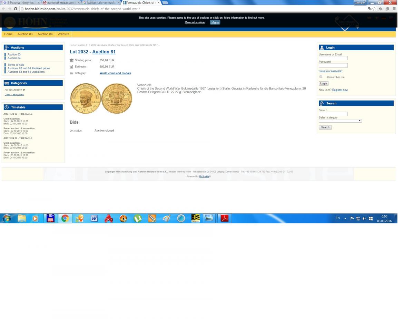Viewport: 414px width, 319px height.
Task: Click the browser forward arrow
Action: (x=9, y=9)
